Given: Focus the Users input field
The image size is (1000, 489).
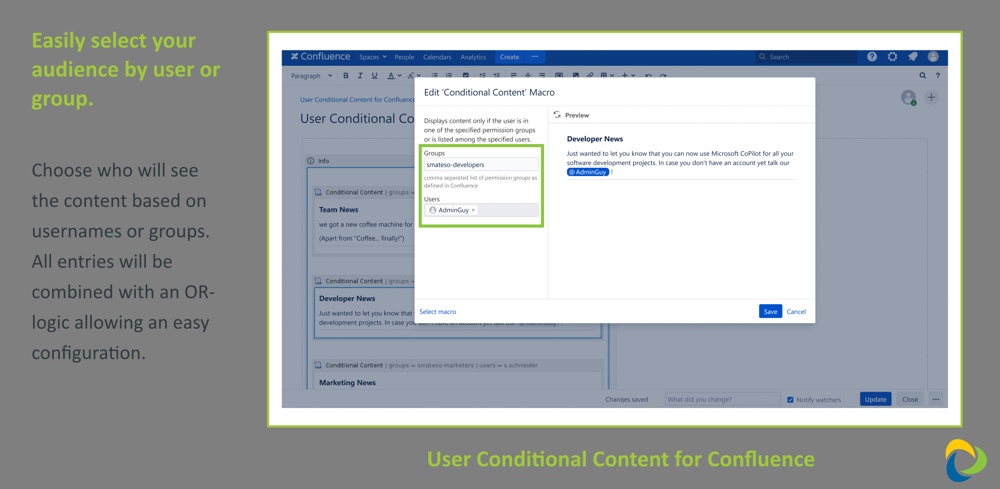Looking at the screenshot, I should tap(481, 210).
